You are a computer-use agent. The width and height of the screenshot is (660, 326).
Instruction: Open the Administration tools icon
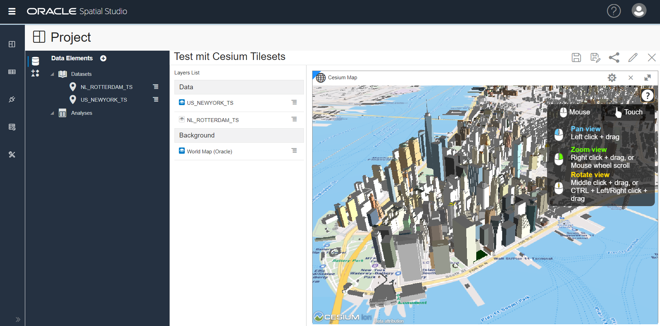12,154
